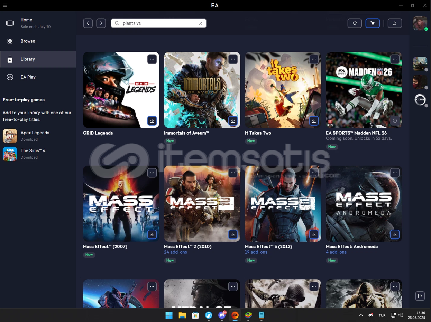The height and width of the screenshot is (322, 431).
Task: Open Mass Effect: Andromeda cover art
Action: [364, 204]
